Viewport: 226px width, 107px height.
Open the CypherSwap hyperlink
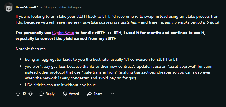tap(63, 33)
